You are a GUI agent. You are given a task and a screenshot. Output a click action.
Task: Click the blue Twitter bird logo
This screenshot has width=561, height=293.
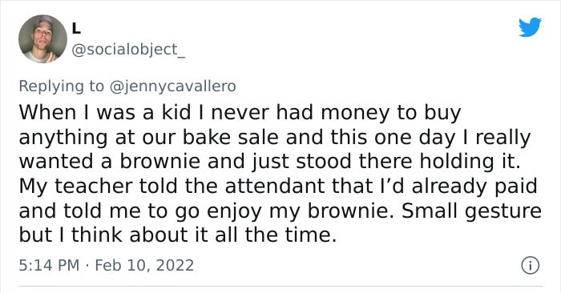coord(530,27)
